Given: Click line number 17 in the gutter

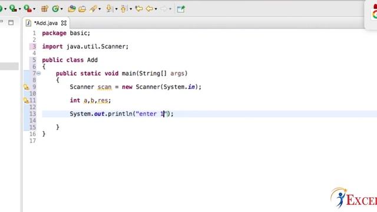Looking at the screenshot, I should [x=33, y=141].
